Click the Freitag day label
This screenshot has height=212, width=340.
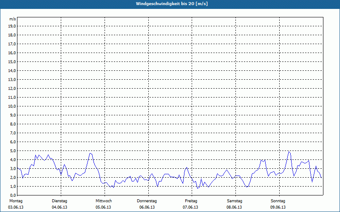tap(191, 201)
